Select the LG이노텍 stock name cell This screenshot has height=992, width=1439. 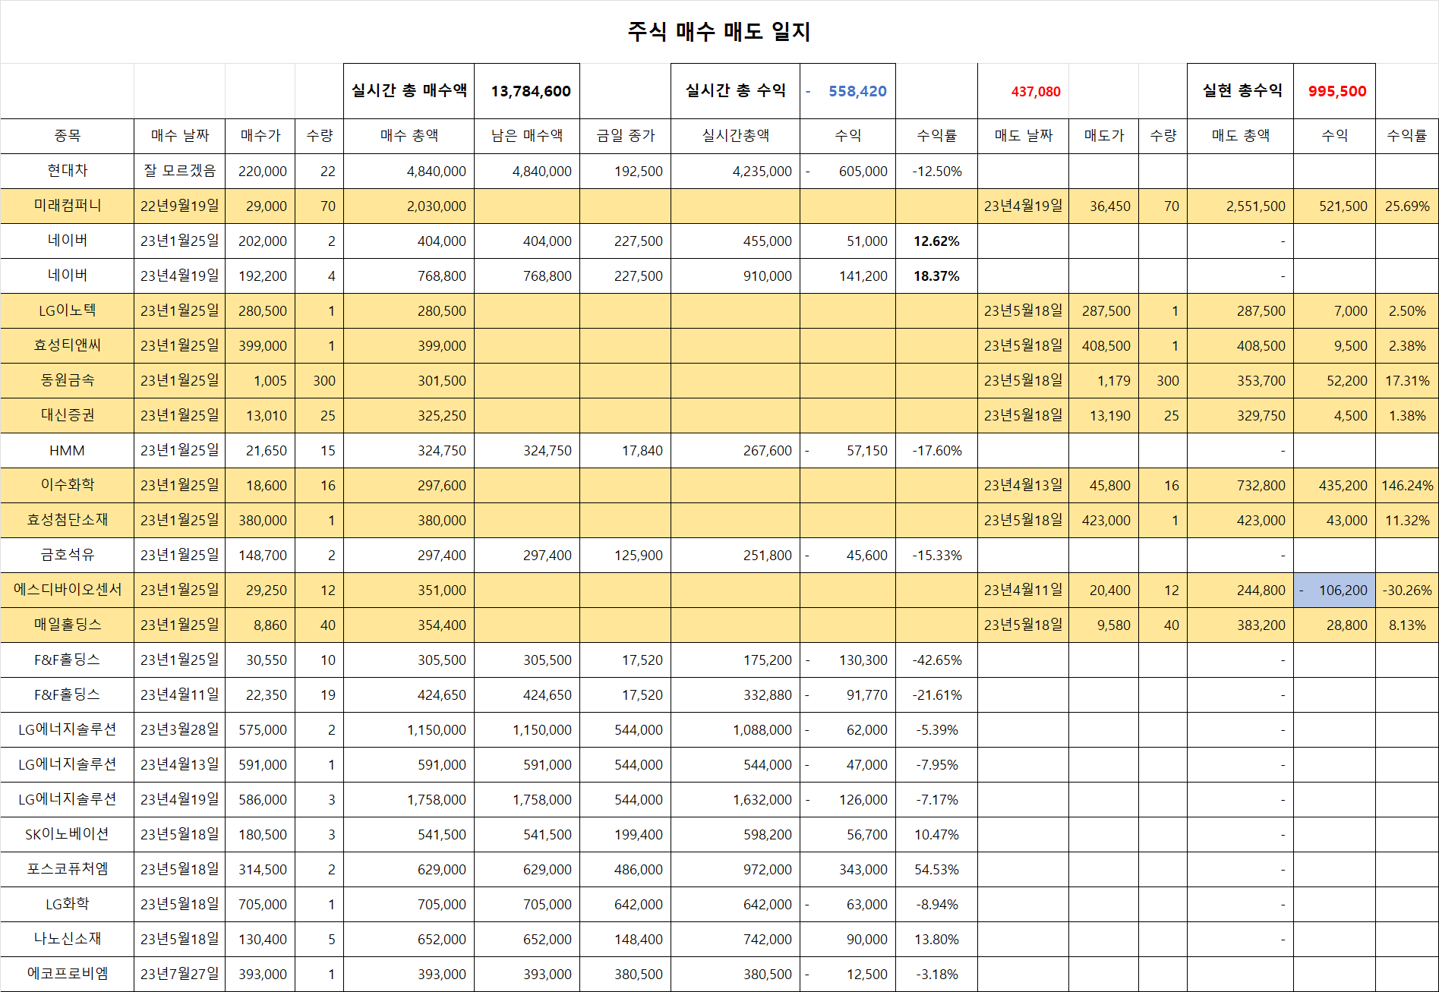(x=67, y=310)
